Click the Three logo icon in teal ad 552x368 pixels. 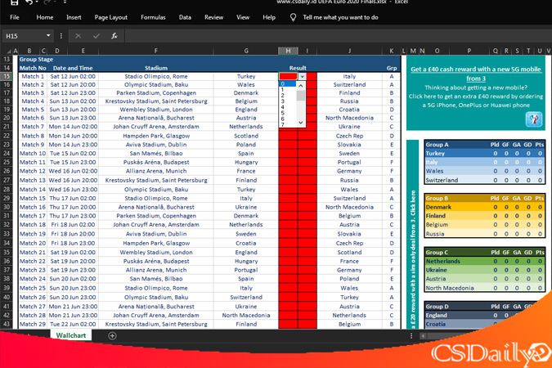(534, 119)
